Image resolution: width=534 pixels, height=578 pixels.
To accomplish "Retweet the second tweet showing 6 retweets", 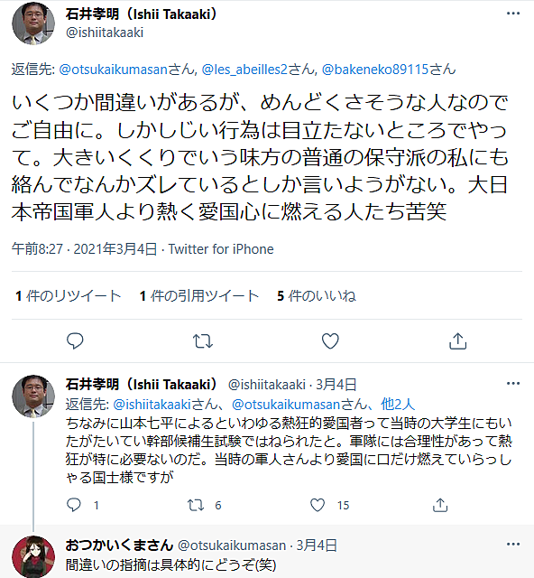I will click(196, 505).
